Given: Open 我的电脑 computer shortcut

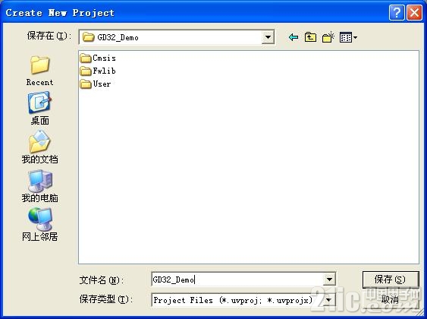Looking at the screenshot, I should (x=39, y=186).
